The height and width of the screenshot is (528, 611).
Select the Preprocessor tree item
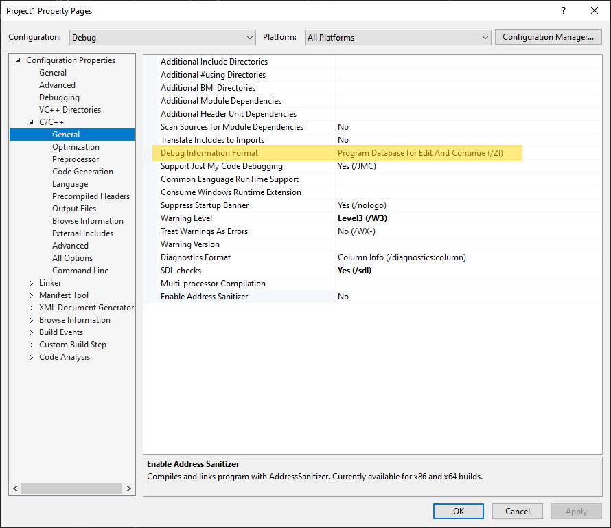(x=76, y=159)
